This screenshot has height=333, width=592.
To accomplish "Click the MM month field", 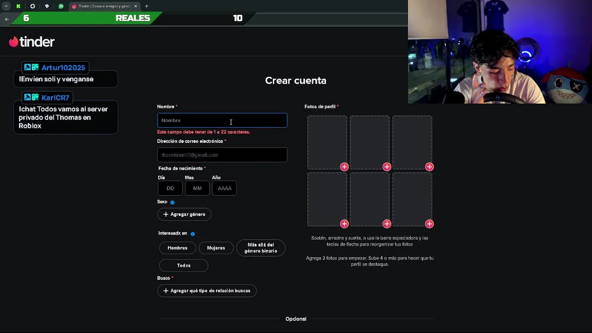I will pos(197,188).
